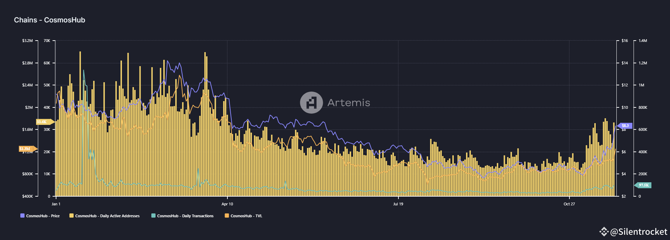Viewport: 670px width, 240px height.
Task: Click the $400K TVL axis label
Action: click(27, 196)
